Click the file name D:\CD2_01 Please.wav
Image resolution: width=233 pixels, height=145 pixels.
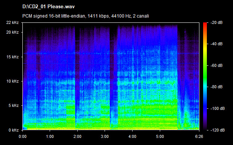pyautogui.click(x=49, y=7)
